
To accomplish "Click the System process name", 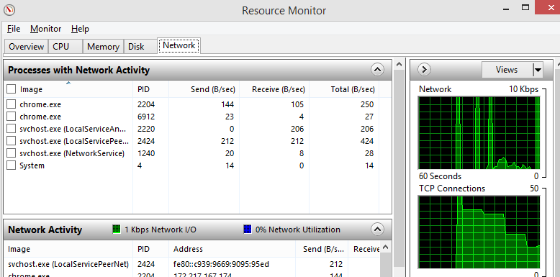I will pyautogui.click(x=32, y=165).
